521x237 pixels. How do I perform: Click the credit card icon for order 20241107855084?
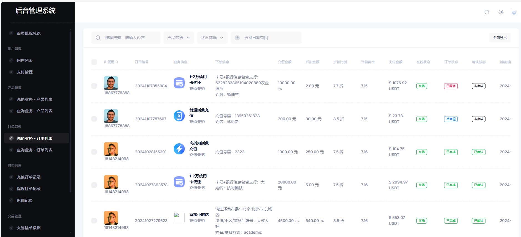click(179, 83)
